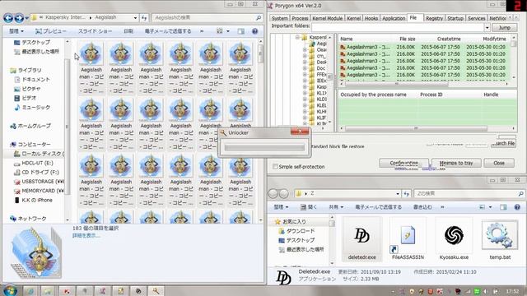The height and width of the screenshot is (296, 527).
Task: Switch to the System tab in Porygon
Action: [x=280, y=18]
